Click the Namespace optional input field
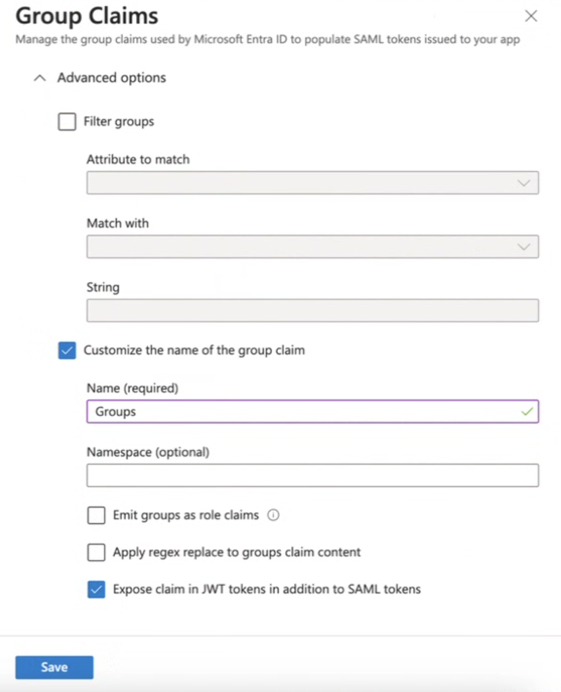The width and height of the screenshot is (561, 692). (313, 475)
